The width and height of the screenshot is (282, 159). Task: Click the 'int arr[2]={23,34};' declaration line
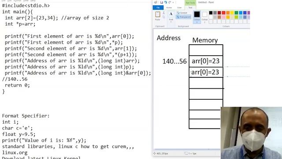[31, 18]
